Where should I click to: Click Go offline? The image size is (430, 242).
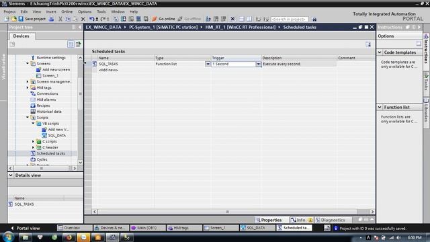[x=189, y=19]
